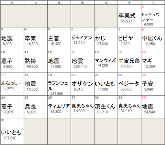Click the keyword 宇宙兄弟
Image resolution: width=165 pixels, height=145 pixels.
[x=129, y=61]
